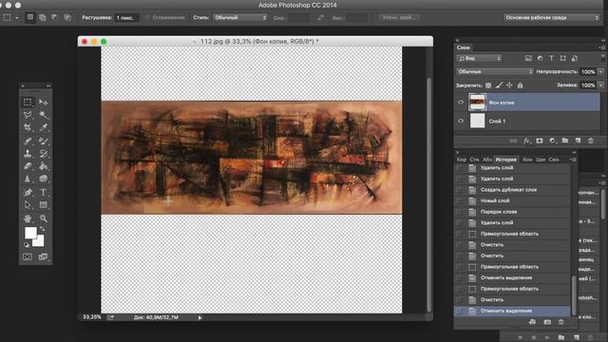
Task: Lock layer position
Action: 509,85
